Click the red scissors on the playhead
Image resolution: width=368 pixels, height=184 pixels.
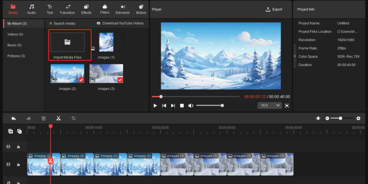[x=51, y=161]
